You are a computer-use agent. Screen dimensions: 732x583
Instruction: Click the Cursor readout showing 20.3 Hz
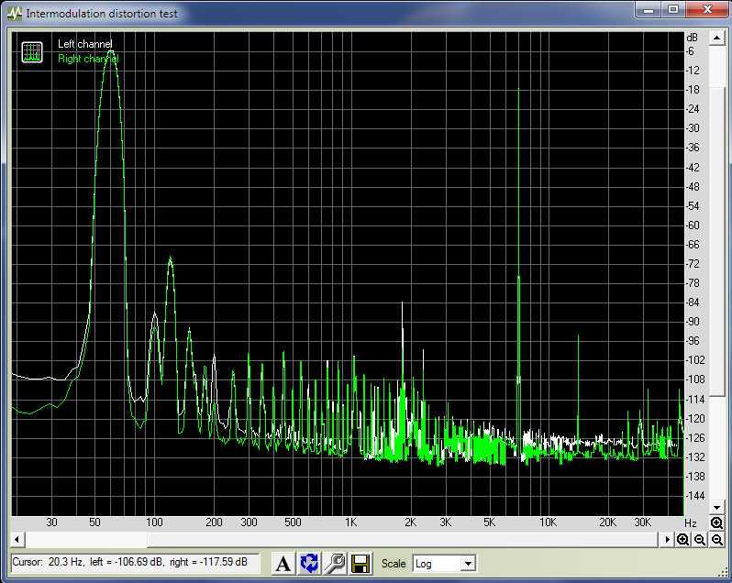[x=135, y=562]
